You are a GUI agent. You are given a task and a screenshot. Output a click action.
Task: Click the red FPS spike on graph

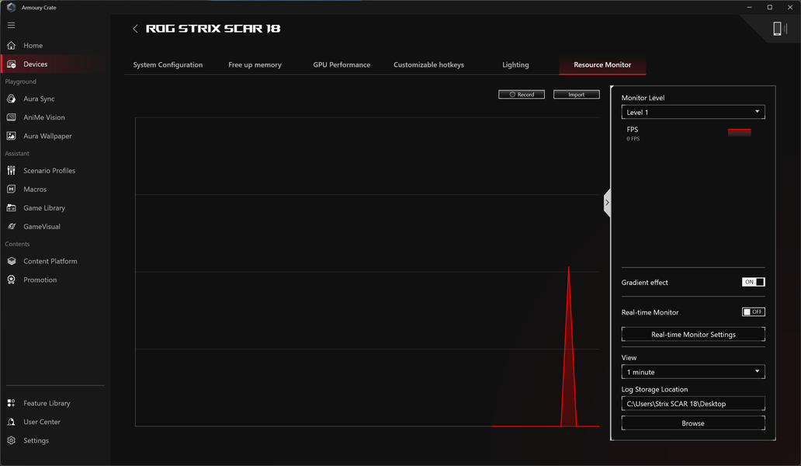pyautogui.click(x=569, y=358)
